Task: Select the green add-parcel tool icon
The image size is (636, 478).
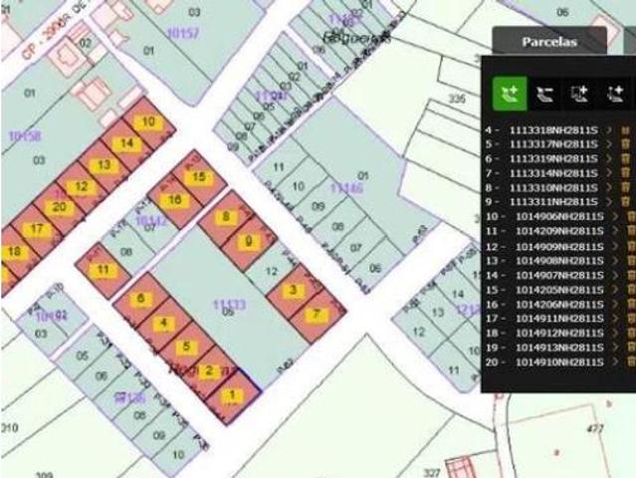Action: click(x=510, y=94)
